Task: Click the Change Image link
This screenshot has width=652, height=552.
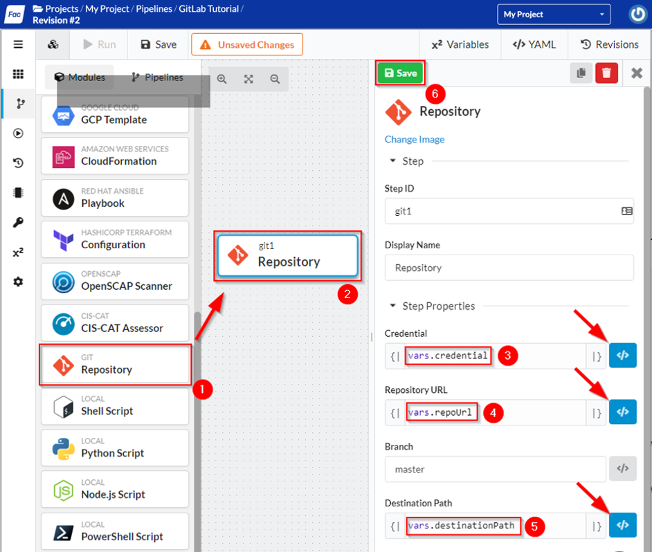Action: click(x=415, y=139)
